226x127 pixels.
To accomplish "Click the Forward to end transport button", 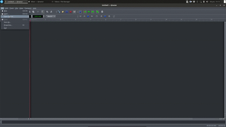I will [x=92, y=16].
